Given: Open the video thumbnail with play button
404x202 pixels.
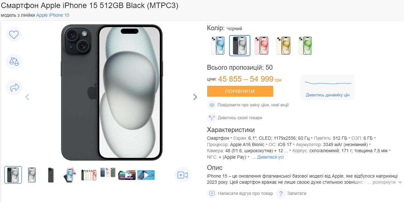Looking at the screenshot, I should point(146,175).
